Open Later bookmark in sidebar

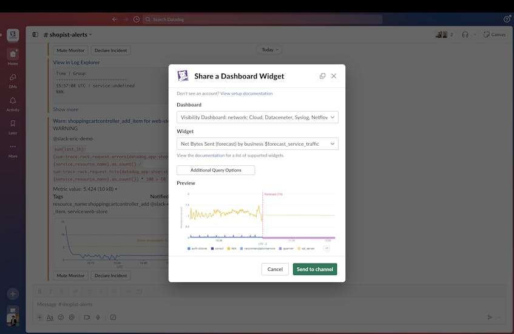click(13, 126)
